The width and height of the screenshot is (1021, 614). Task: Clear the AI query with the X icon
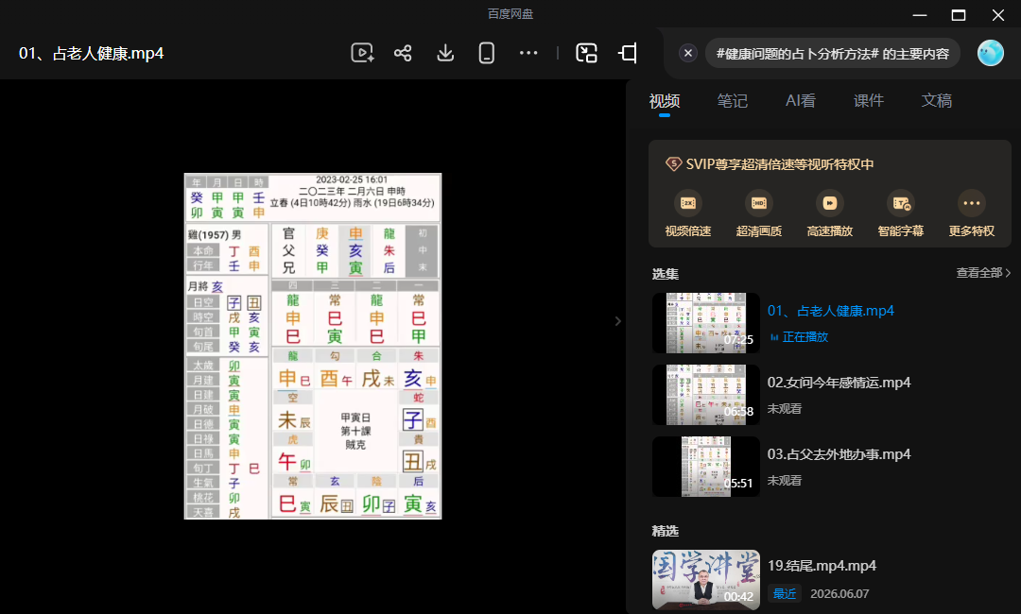pos(687,53)
